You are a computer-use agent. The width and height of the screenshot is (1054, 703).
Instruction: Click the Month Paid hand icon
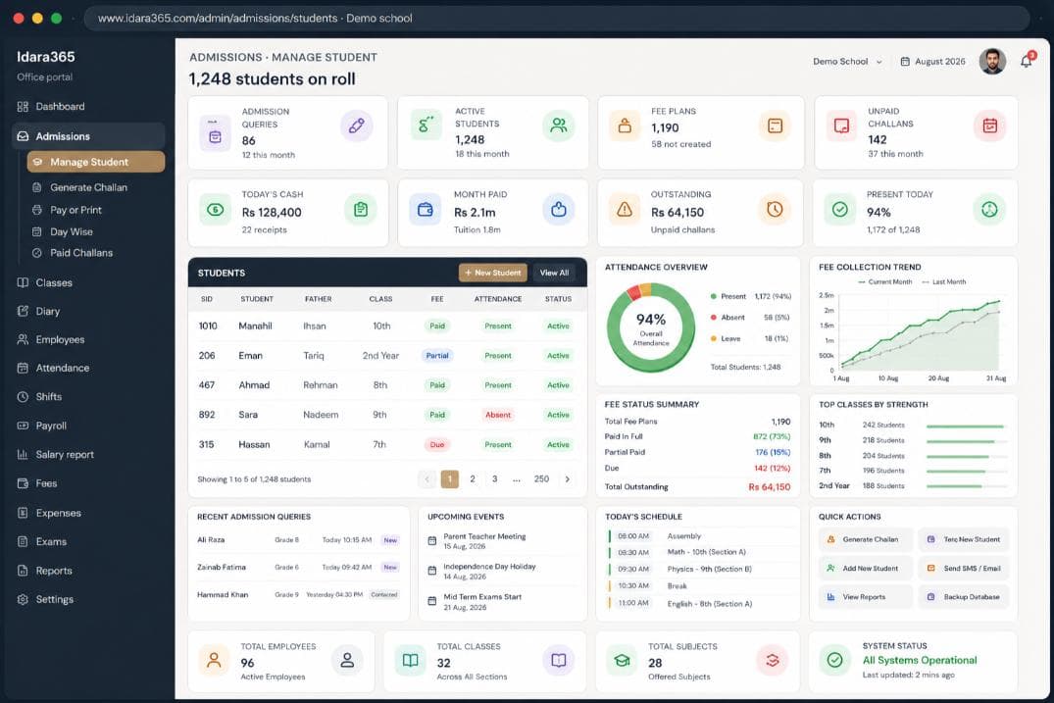(559, 210)
